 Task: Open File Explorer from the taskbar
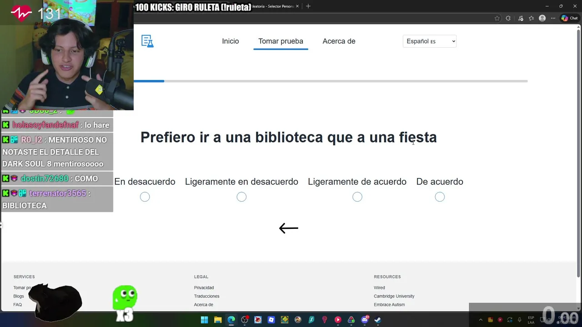tap(218, 320)
